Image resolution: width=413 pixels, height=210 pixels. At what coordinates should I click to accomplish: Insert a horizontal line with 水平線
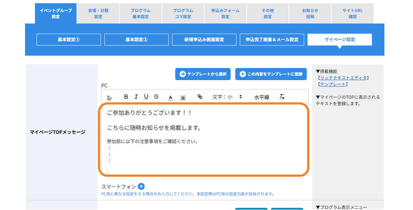point(261,97)
